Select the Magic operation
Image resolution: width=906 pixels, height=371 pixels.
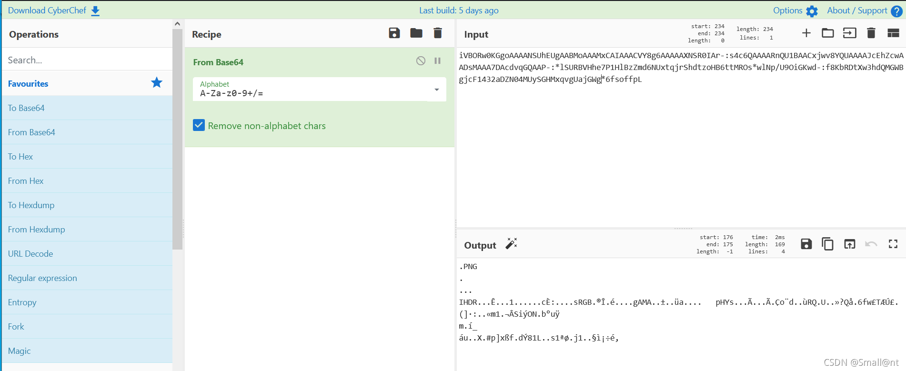87,351
